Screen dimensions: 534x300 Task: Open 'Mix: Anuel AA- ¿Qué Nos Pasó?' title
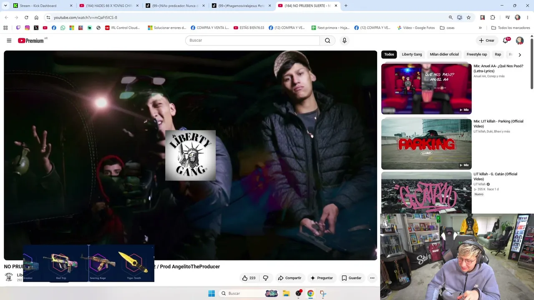pyautogui.click(x=498, y=68)
